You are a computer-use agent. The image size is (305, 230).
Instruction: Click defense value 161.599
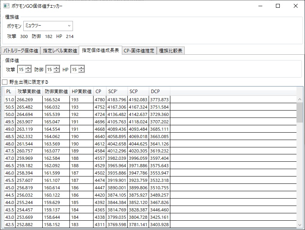pos(56,173)
